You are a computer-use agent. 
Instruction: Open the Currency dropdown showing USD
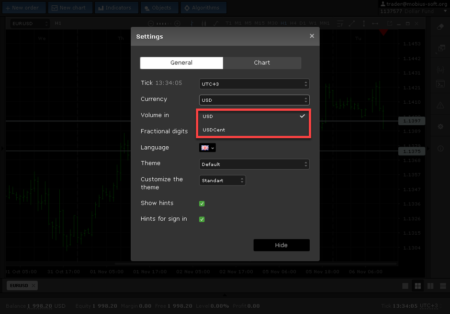[254, 100]
